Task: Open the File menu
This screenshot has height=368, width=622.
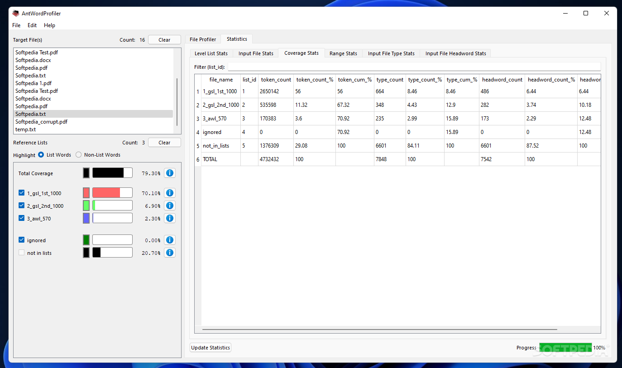Action: click(16, 25)
